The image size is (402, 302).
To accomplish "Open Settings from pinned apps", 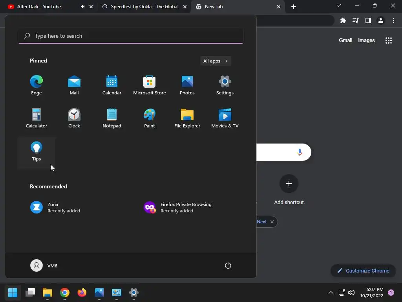I will (x=225, y=85).
